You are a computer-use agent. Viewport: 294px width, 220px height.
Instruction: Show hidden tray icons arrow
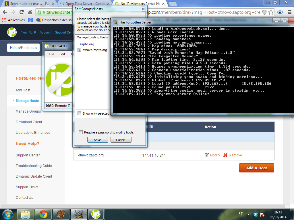pyautogui.click(x=248, y=214)
